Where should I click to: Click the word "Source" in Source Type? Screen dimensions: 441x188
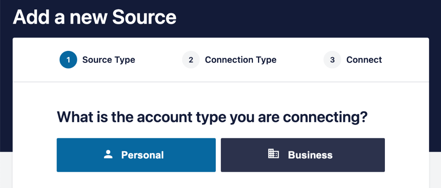point(96,60)
